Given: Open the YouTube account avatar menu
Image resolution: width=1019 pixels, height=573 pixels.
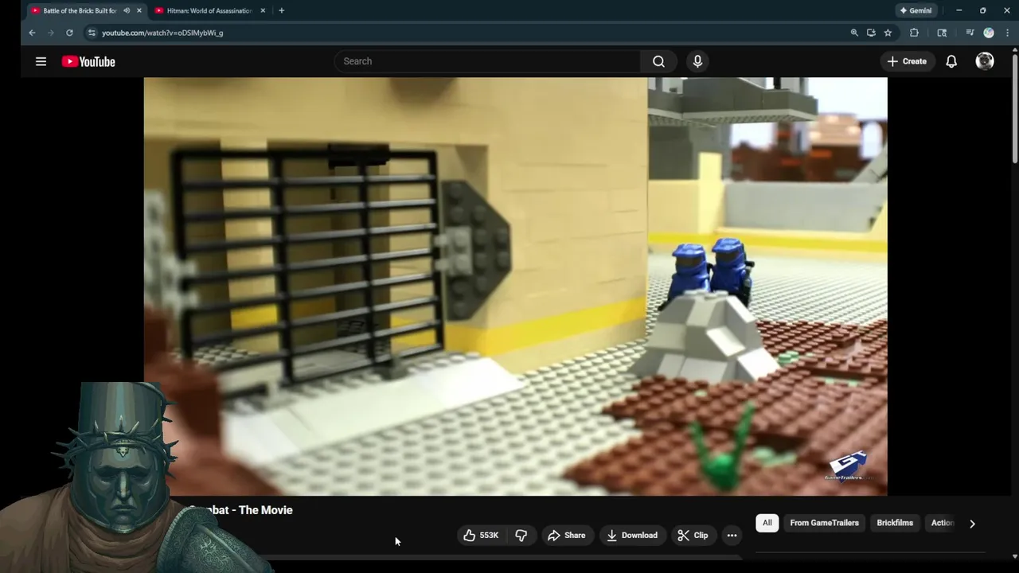Looking at the screenshot, I should click(985, 61).
